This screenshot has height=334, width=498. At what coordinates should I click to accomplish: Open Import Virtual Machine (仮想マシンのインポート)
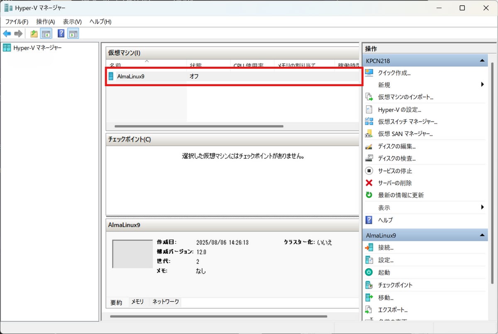(405, 97)
